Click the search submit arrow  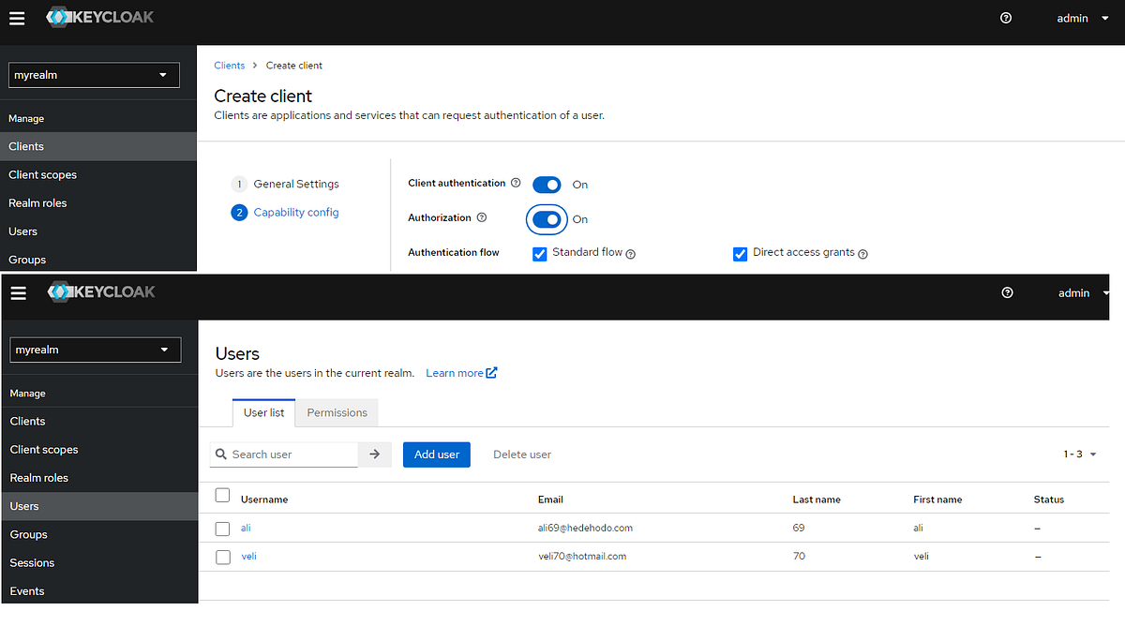[374, 454]
